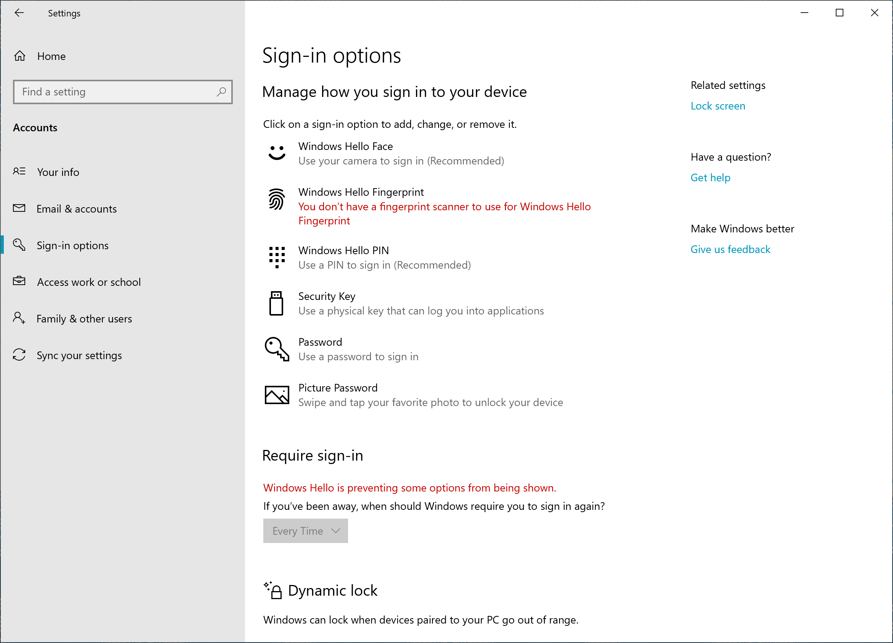This screenshot has width=893, height=643.
Task: Expand the Security Key option
Action: pyautogui.click(x=421, y=303)
